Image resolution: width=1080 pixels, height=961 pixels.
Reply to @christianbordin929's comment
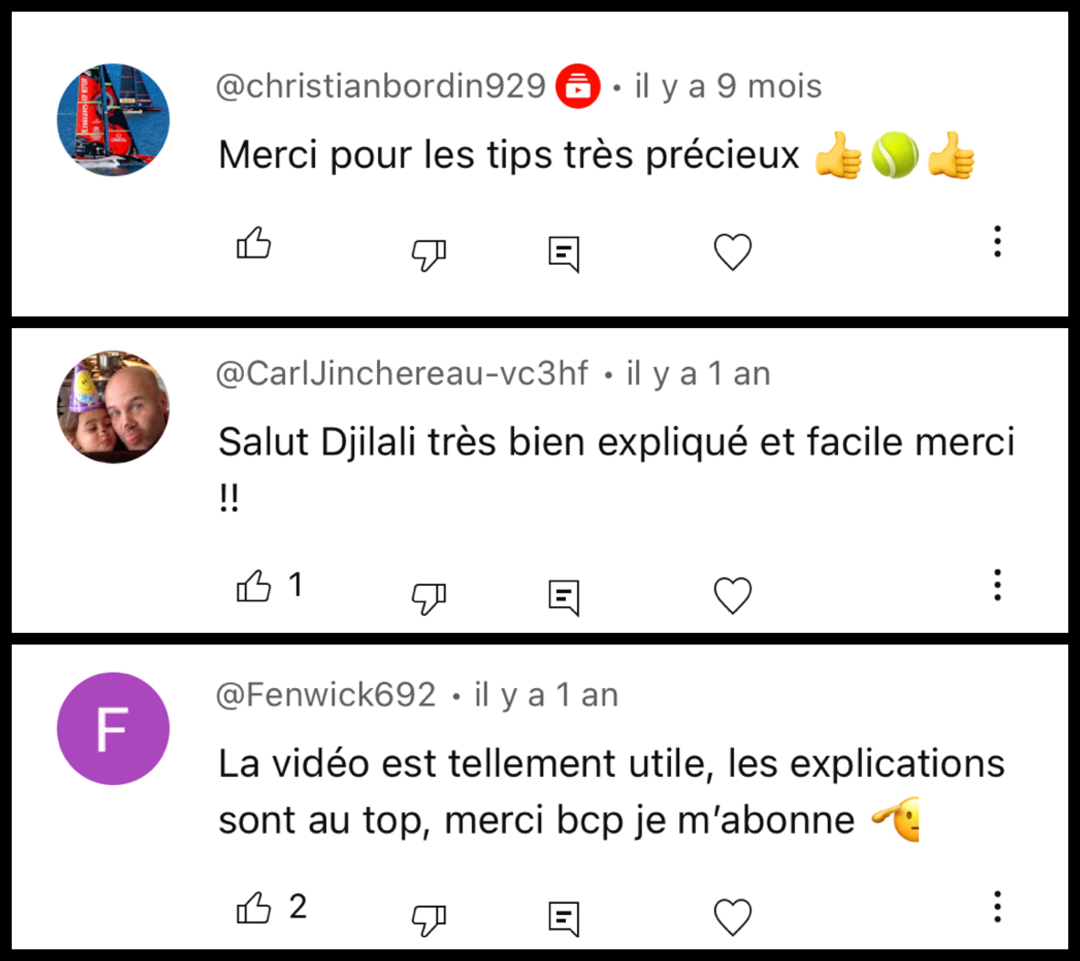564,253
